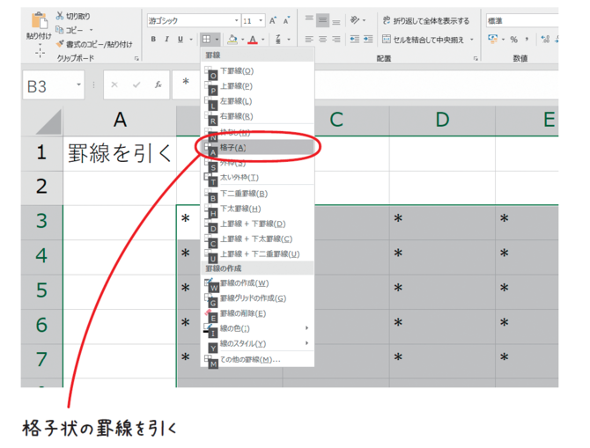Image resolution: width=590 pixels, height=448 pixels.
Task: Toggle Bold (B) formatting
Action: click(153, 39)
